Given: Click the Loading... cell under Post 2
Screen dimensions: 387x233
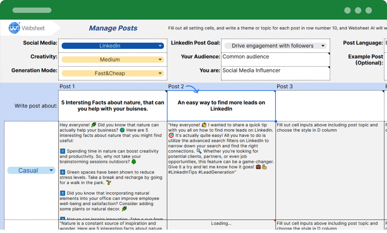Looking at the screenshot, I should click(221, 225).
